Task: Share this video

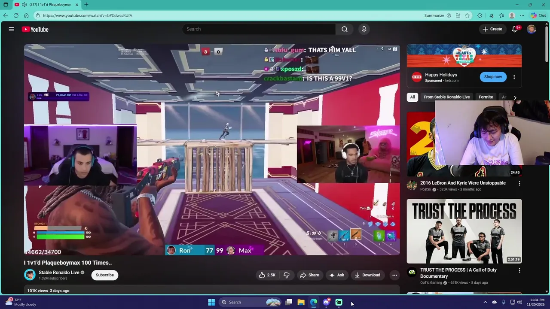Action: [x=310, y=275]
